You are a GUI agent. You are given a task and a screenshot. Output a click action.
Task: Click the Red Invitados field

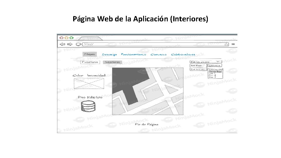(198, 69)
